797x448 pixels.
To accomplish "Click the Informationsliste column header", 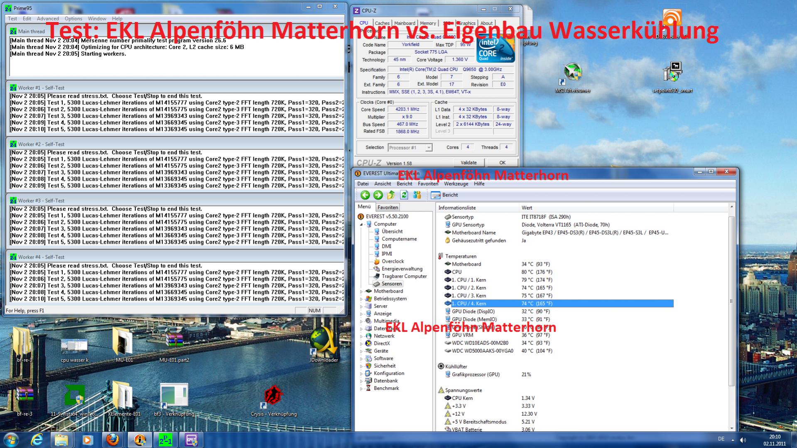I will 478,208.
